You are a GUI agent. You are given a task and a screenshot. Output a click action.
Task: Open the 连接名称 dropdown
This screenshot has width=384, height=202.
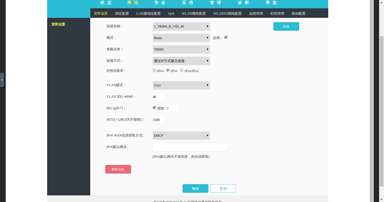(x=181, y=26)
